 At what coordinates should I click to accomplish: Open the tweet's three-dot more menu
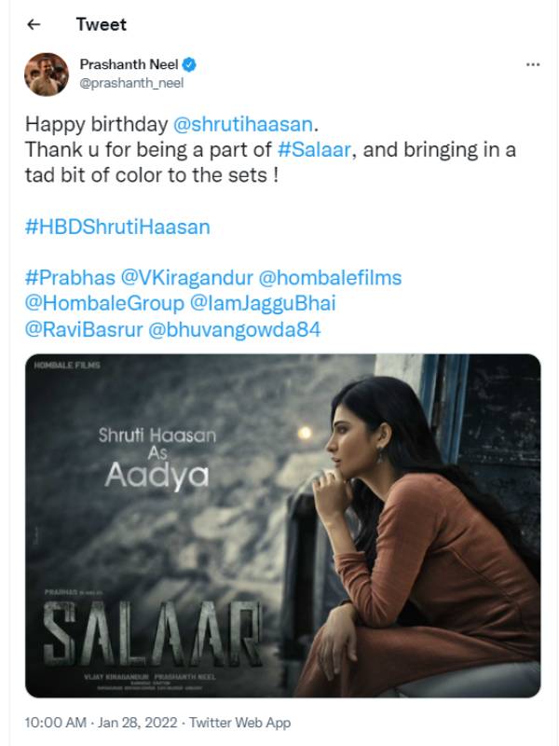tap(533, 64)
